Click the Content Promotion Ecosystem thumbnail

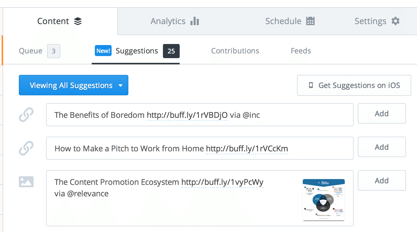pyautogui.click(x=323, y=200)
